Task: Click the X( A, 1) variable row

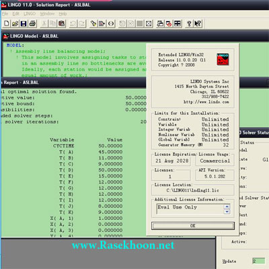Action: click(86, 219)
